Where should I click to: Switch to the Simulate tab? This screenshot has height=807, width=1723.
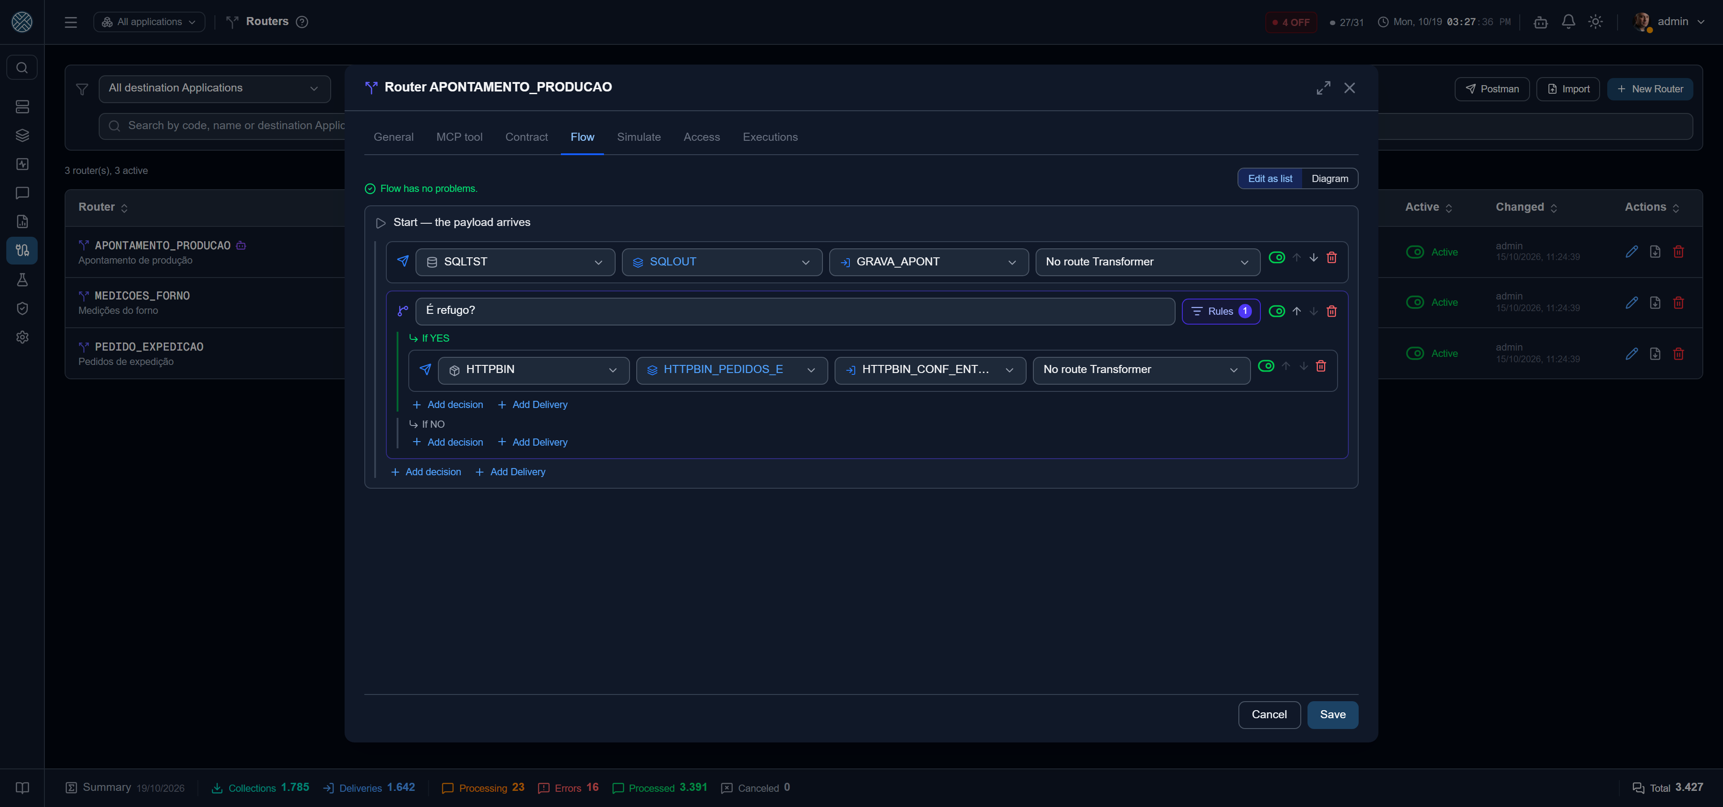click(x=638, y=137)
